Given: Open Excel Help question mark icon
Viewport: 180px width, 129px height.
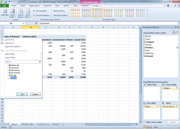Looking at the screenshot, I should [x=168, y=6].
